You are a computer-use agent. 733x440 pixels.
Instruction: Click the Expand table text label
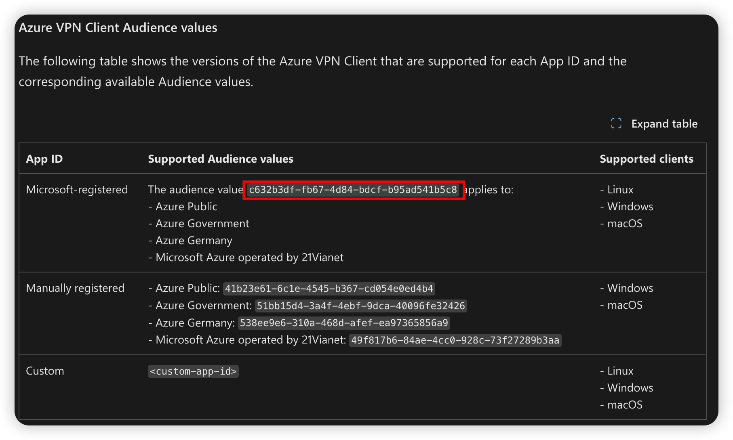[664, 124]
